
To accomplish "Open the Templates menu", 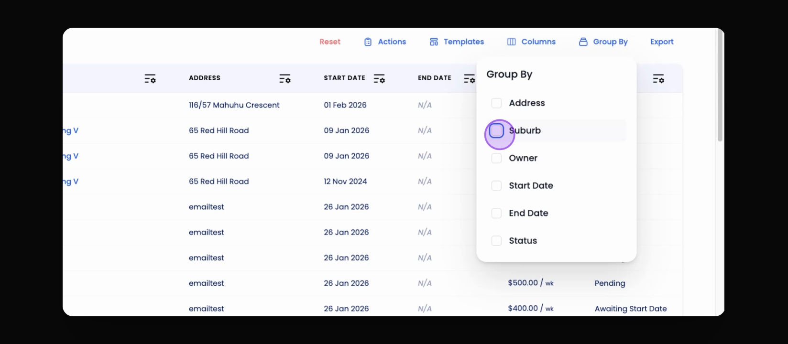I will 457,42.
